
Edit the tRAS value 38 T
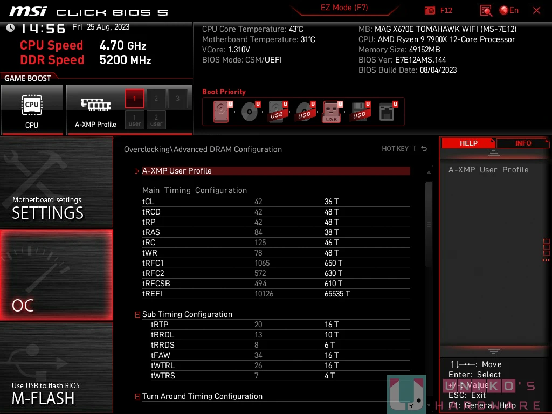332,232
